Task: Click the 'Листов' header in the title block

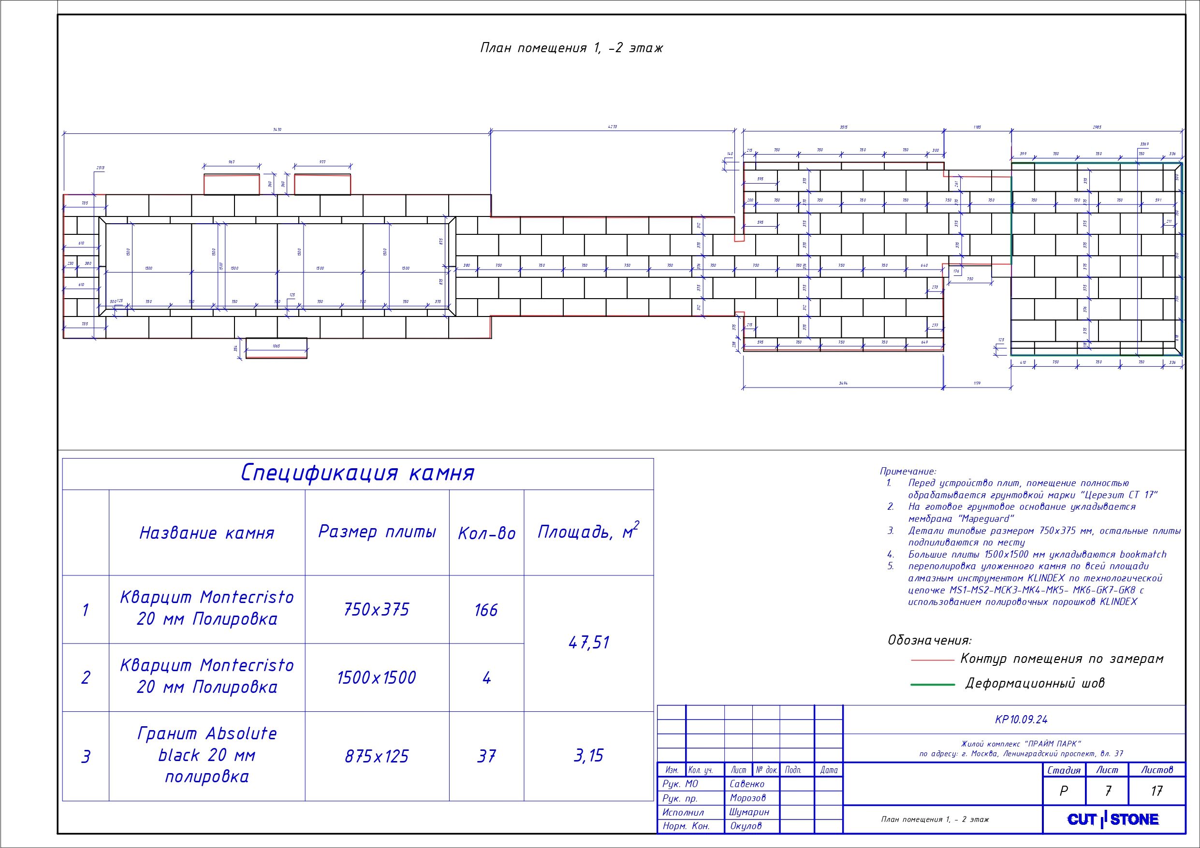Action: pos(1157,770)
